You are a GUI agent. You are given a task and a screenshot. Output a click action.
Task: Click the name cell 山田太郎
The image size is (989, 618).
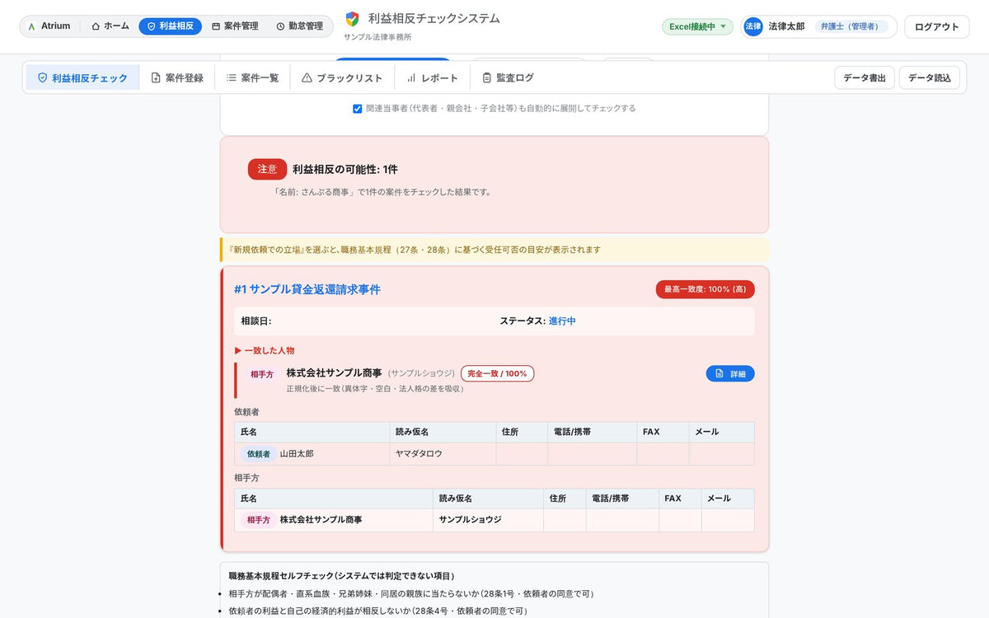tap(297, 454)
